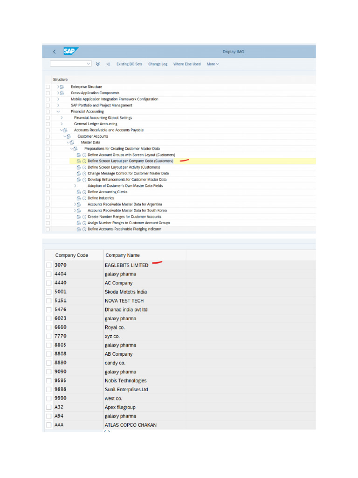The width and height of the screenshot is (358, 478).
Task: Select ATLAS COPCO CHAKAN entry
Action: tap(131, 425)
